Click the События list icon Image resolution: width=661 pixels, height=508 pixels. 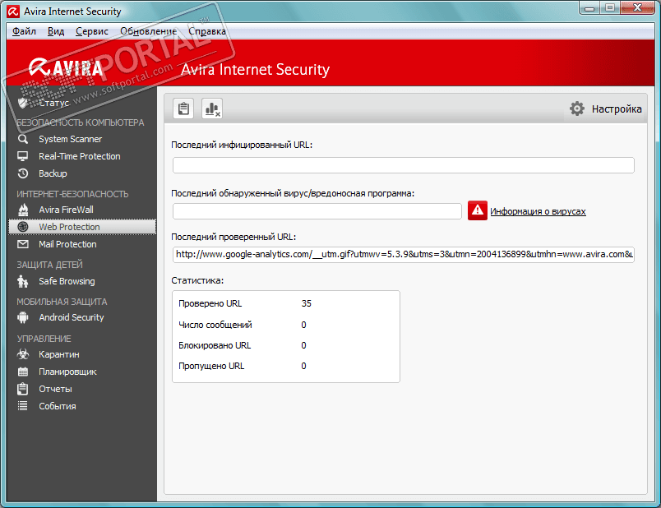[x=23, y=406]
